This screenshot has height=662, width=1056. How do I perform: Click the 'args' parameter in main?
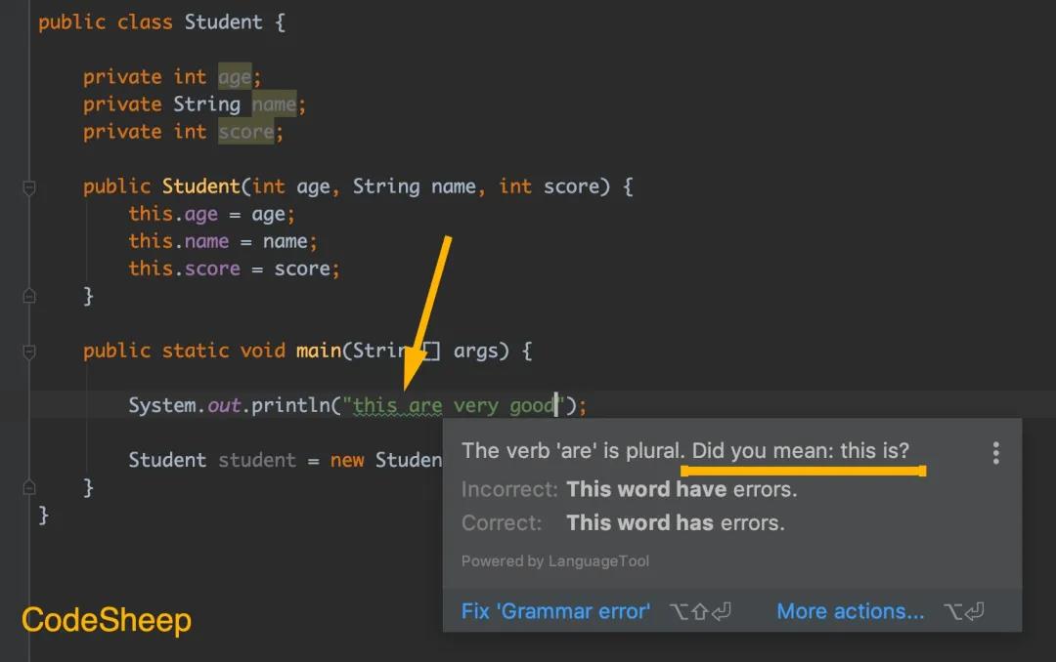pyautogui.click(x=476, y=352)
